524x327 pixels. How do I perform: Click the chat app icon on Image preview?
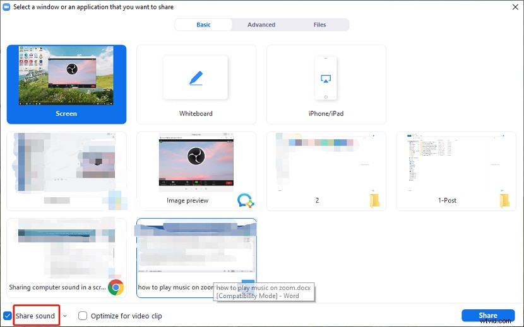[246, 201]
